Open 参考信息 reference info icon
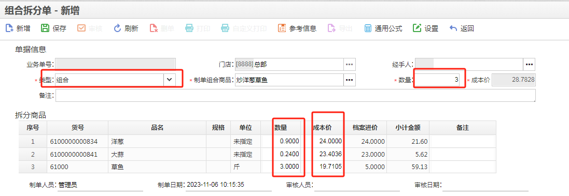 (282, 28)
